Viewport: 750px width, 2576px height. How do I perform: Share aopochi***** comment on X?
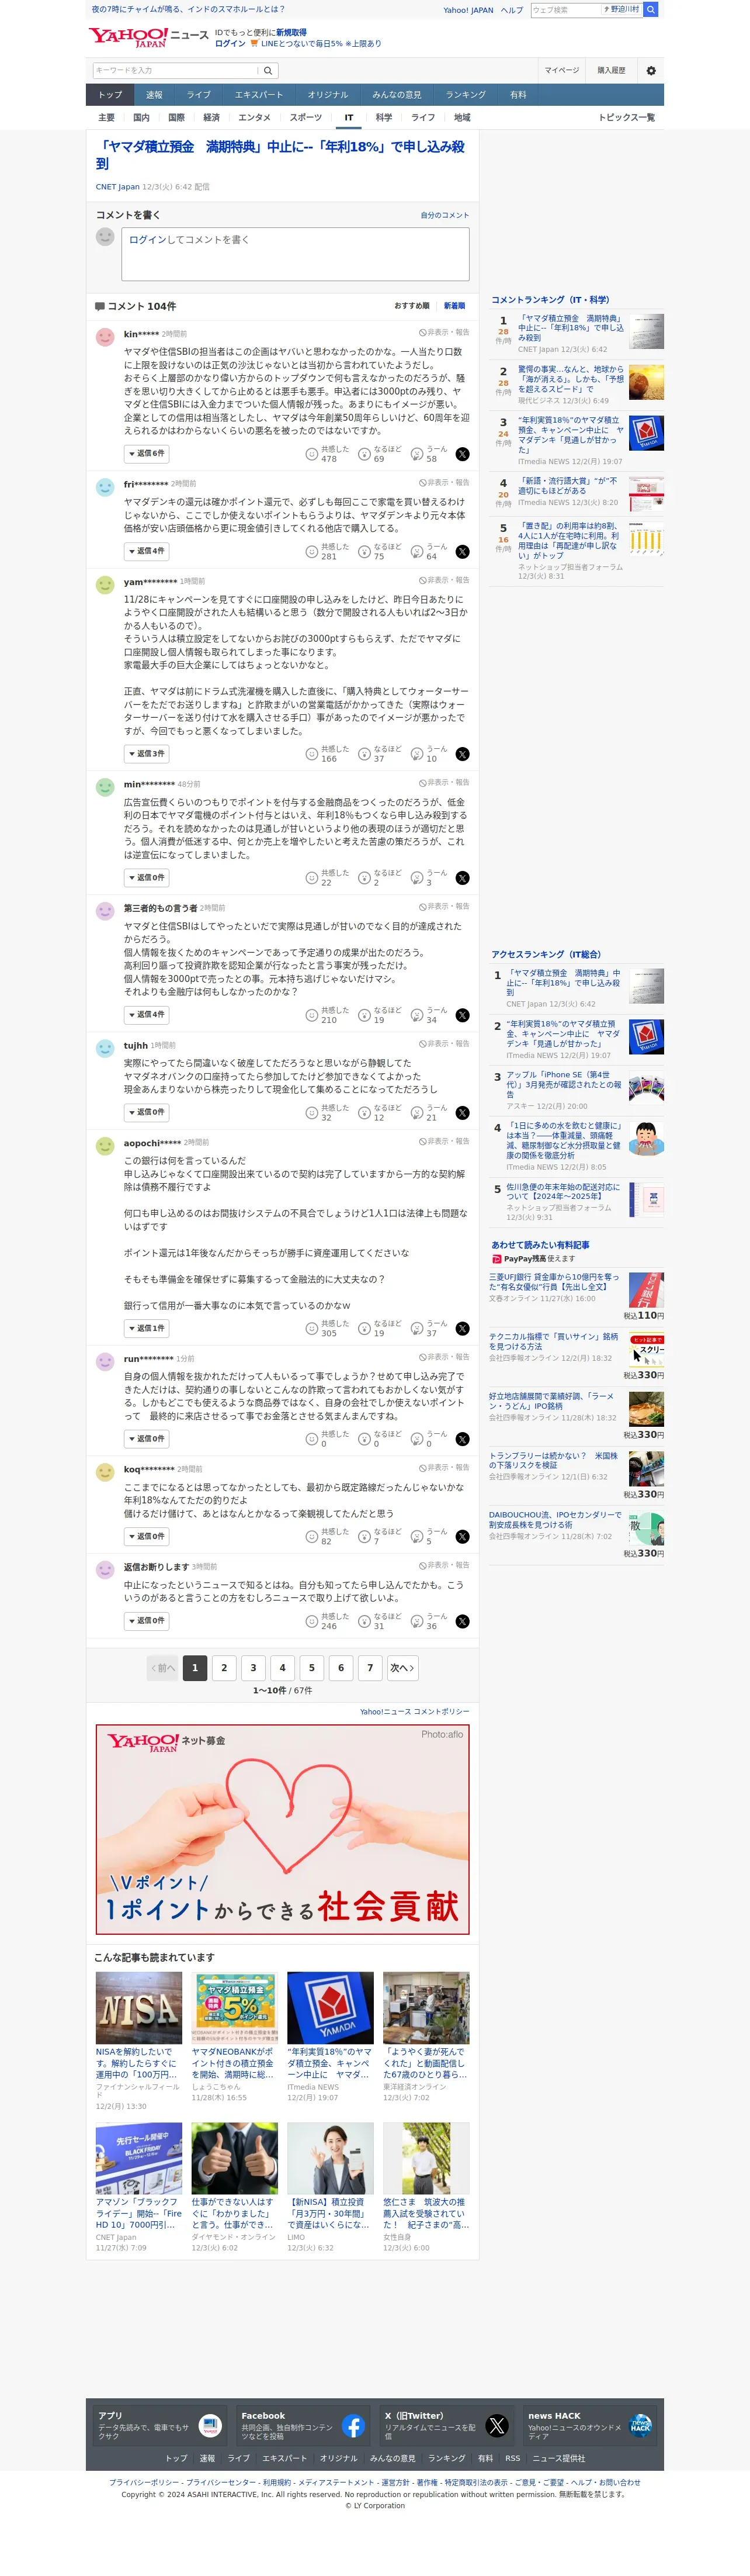pos(463,1329)
